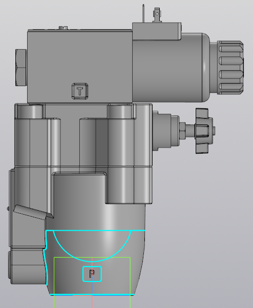Screen dimensions: 253x308
Task: Select the lock nut on adjustment screw stem
Action: 182,131
